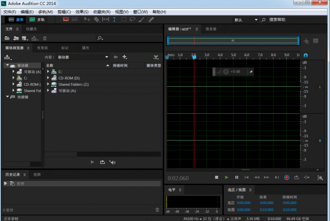
Task: Select the Razor tool
Action: click(x=97, y=19)
